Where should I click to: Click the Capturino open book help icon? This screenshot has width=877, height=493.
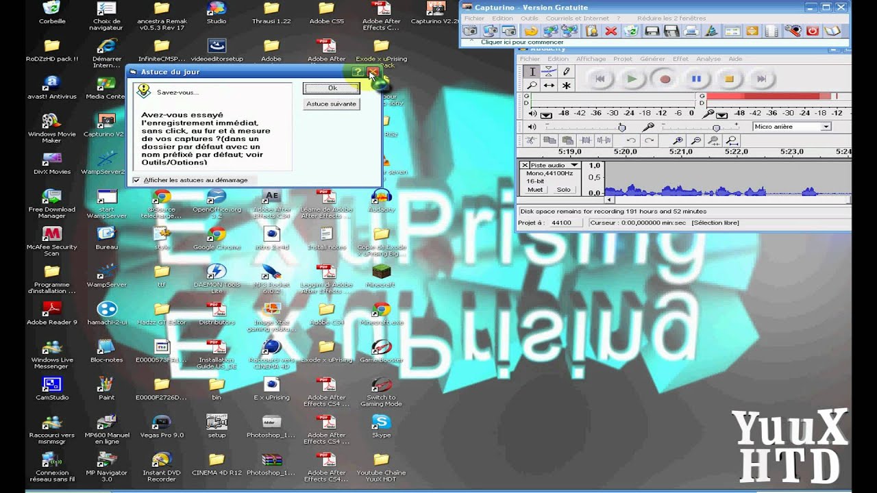click(x=832, y=31)
